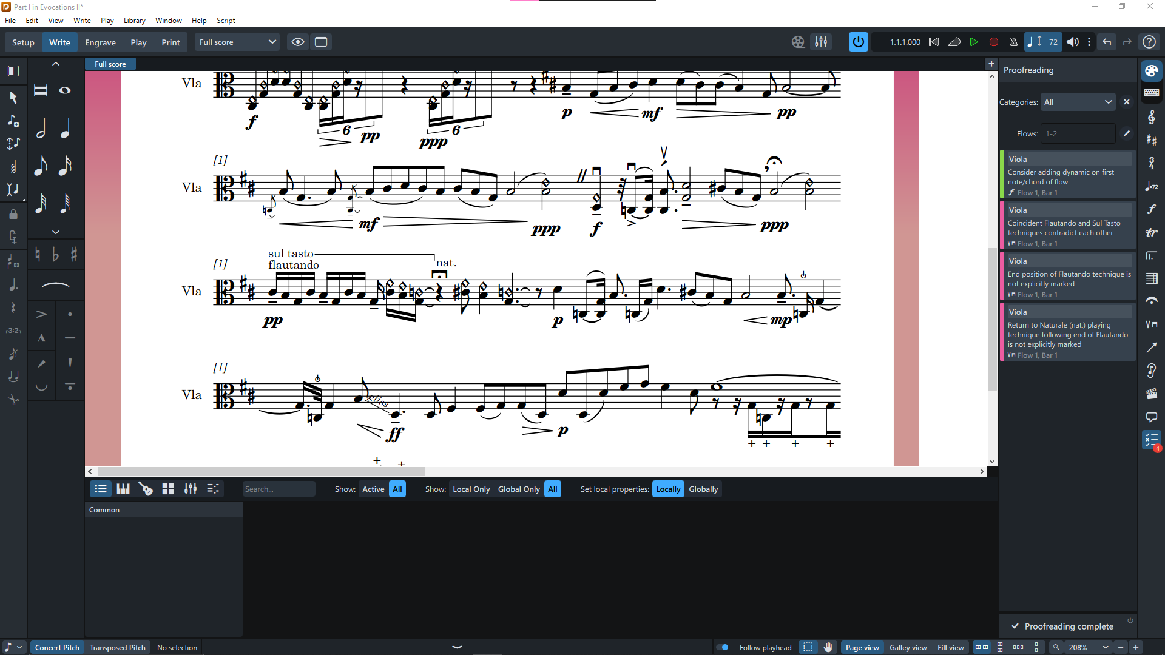Click the Transposed Pitch button

coord(117,647)
